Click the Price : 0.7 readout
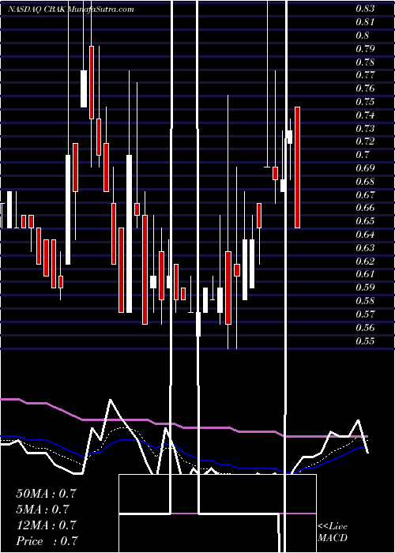Screen dimensions: 395x553 pos(47,541)
